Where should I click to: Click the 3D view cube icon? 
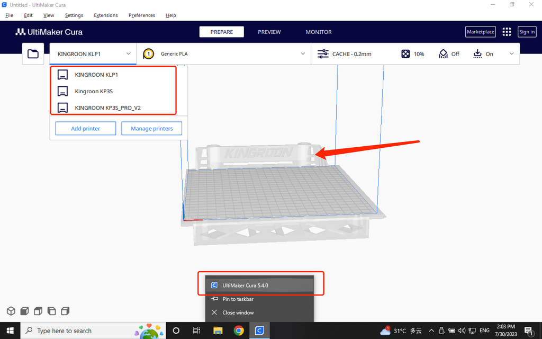point(11,311)
